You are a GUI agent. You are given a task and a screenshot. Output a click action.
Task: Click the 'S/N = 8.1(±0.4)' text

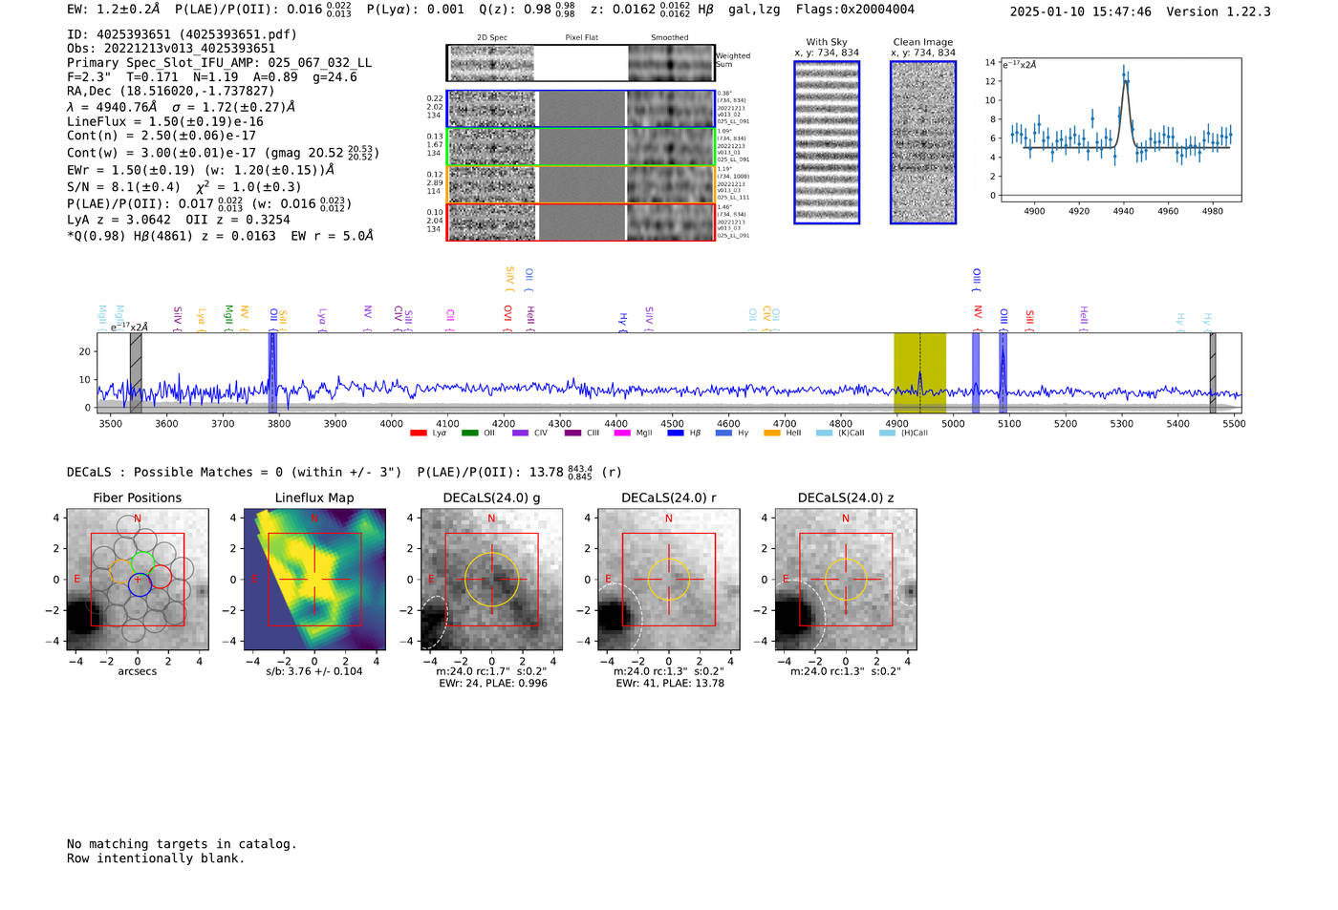coord(123,187)
